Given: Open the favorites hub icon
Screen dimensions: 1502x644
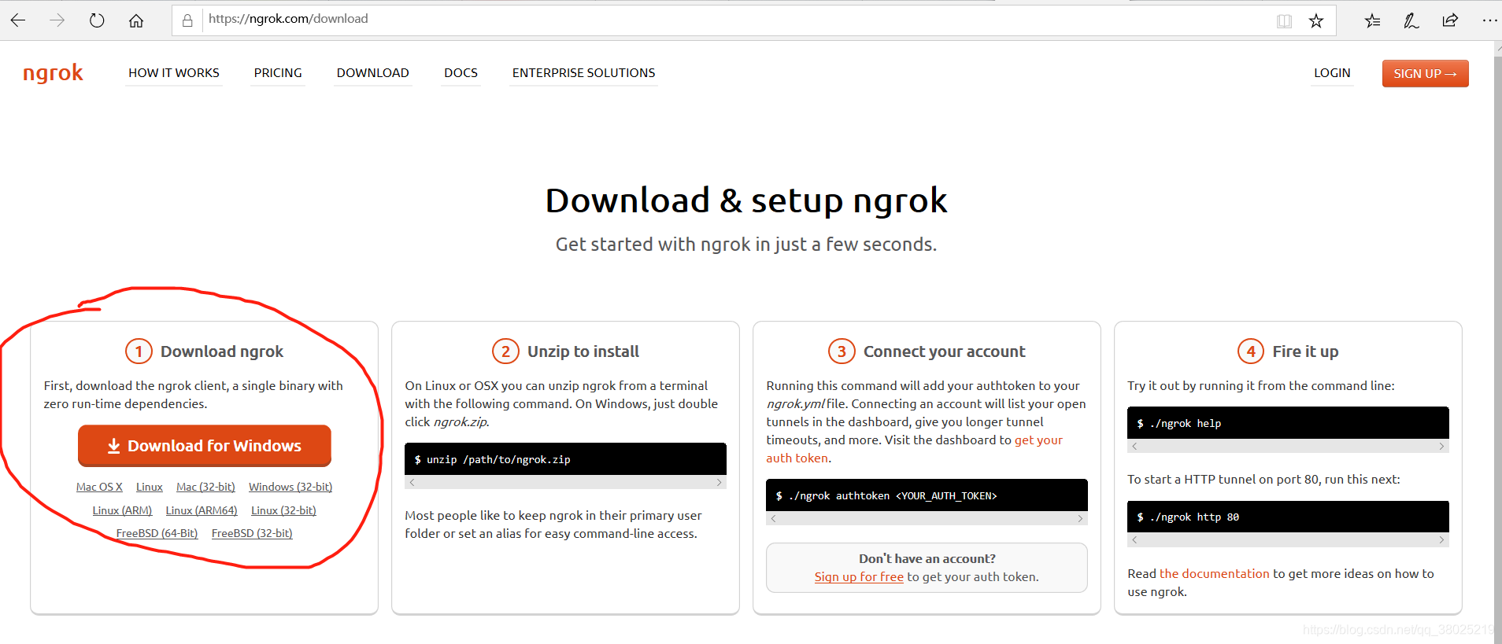Looking at the screenshot, I should pyautogui.click(x=1373, y=20).
